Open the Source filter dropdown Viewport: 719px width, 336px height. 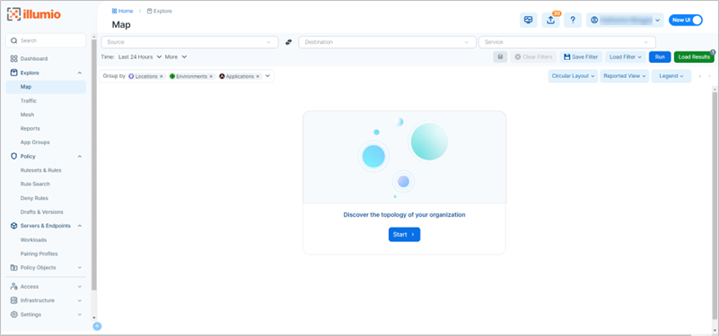(x=189, y=42)
